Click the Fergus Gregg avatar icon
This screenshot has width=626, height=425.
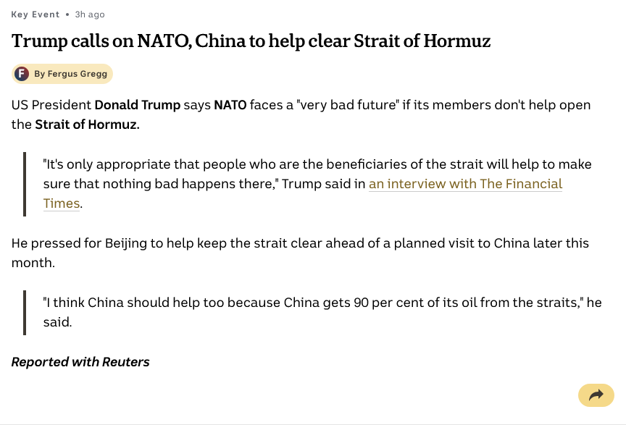tap(22, 74)
